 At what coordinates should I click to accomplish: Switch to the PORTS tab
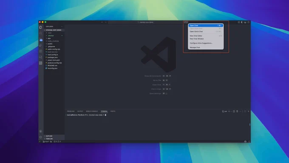coord(113,112)
